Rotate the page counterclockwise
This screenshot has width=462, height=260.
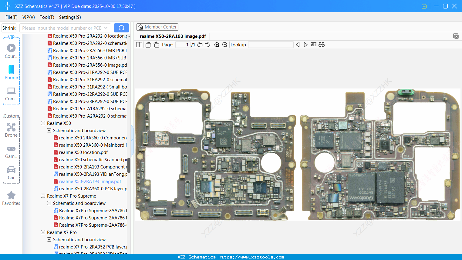point(148,45)
